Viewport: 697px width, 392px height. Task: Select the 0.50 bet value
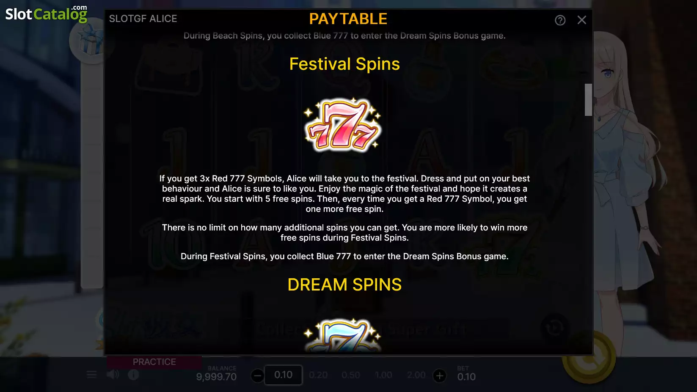[351, 375]
